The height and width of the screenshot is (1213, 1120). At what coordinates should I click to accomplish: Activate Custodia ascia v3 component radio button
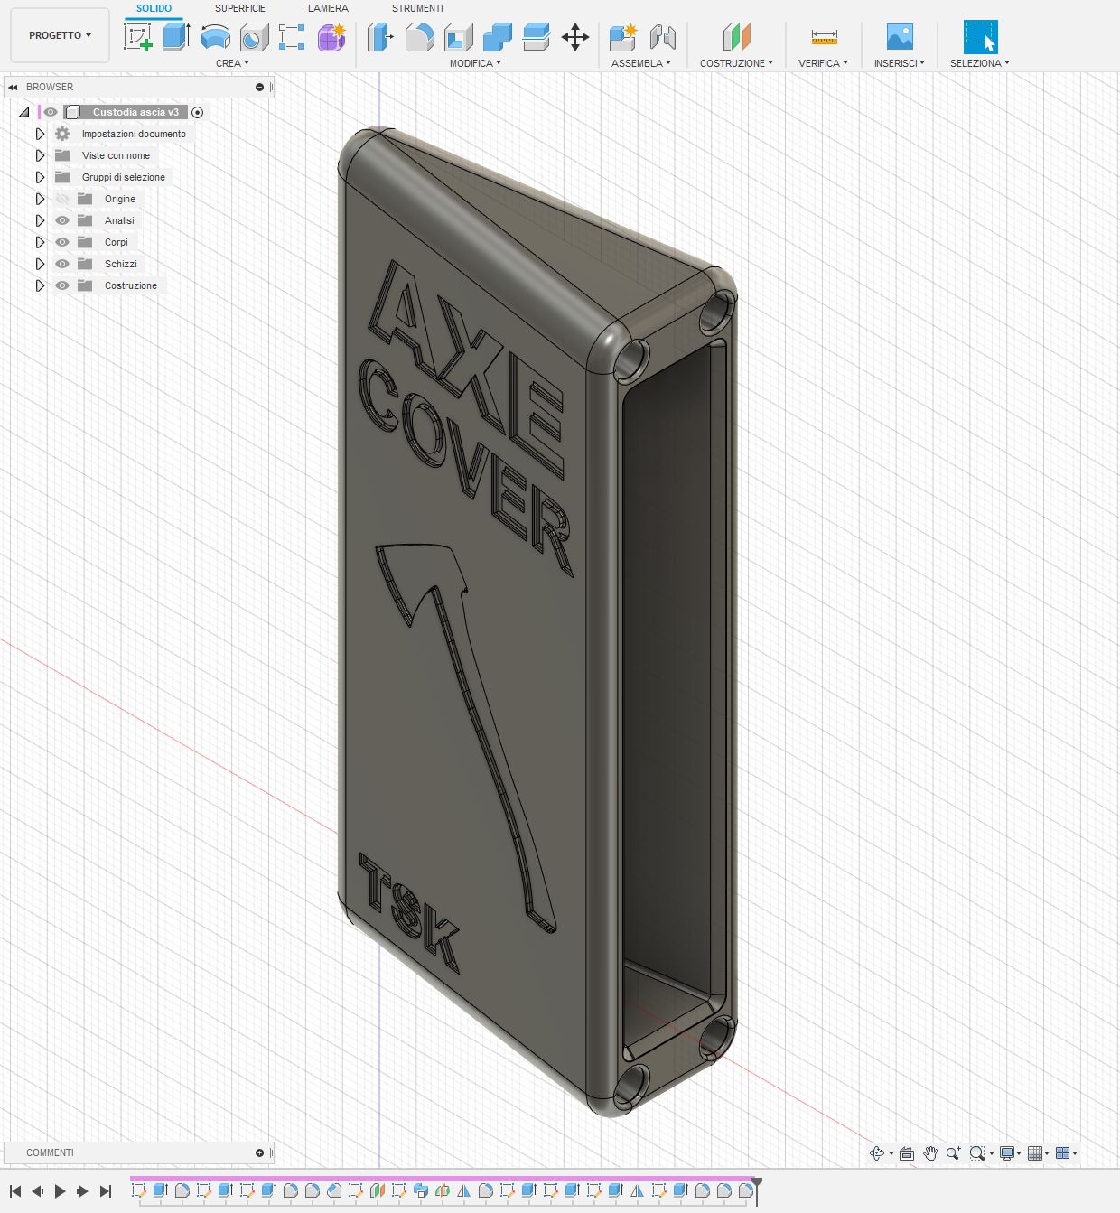(x=198, y=112)
